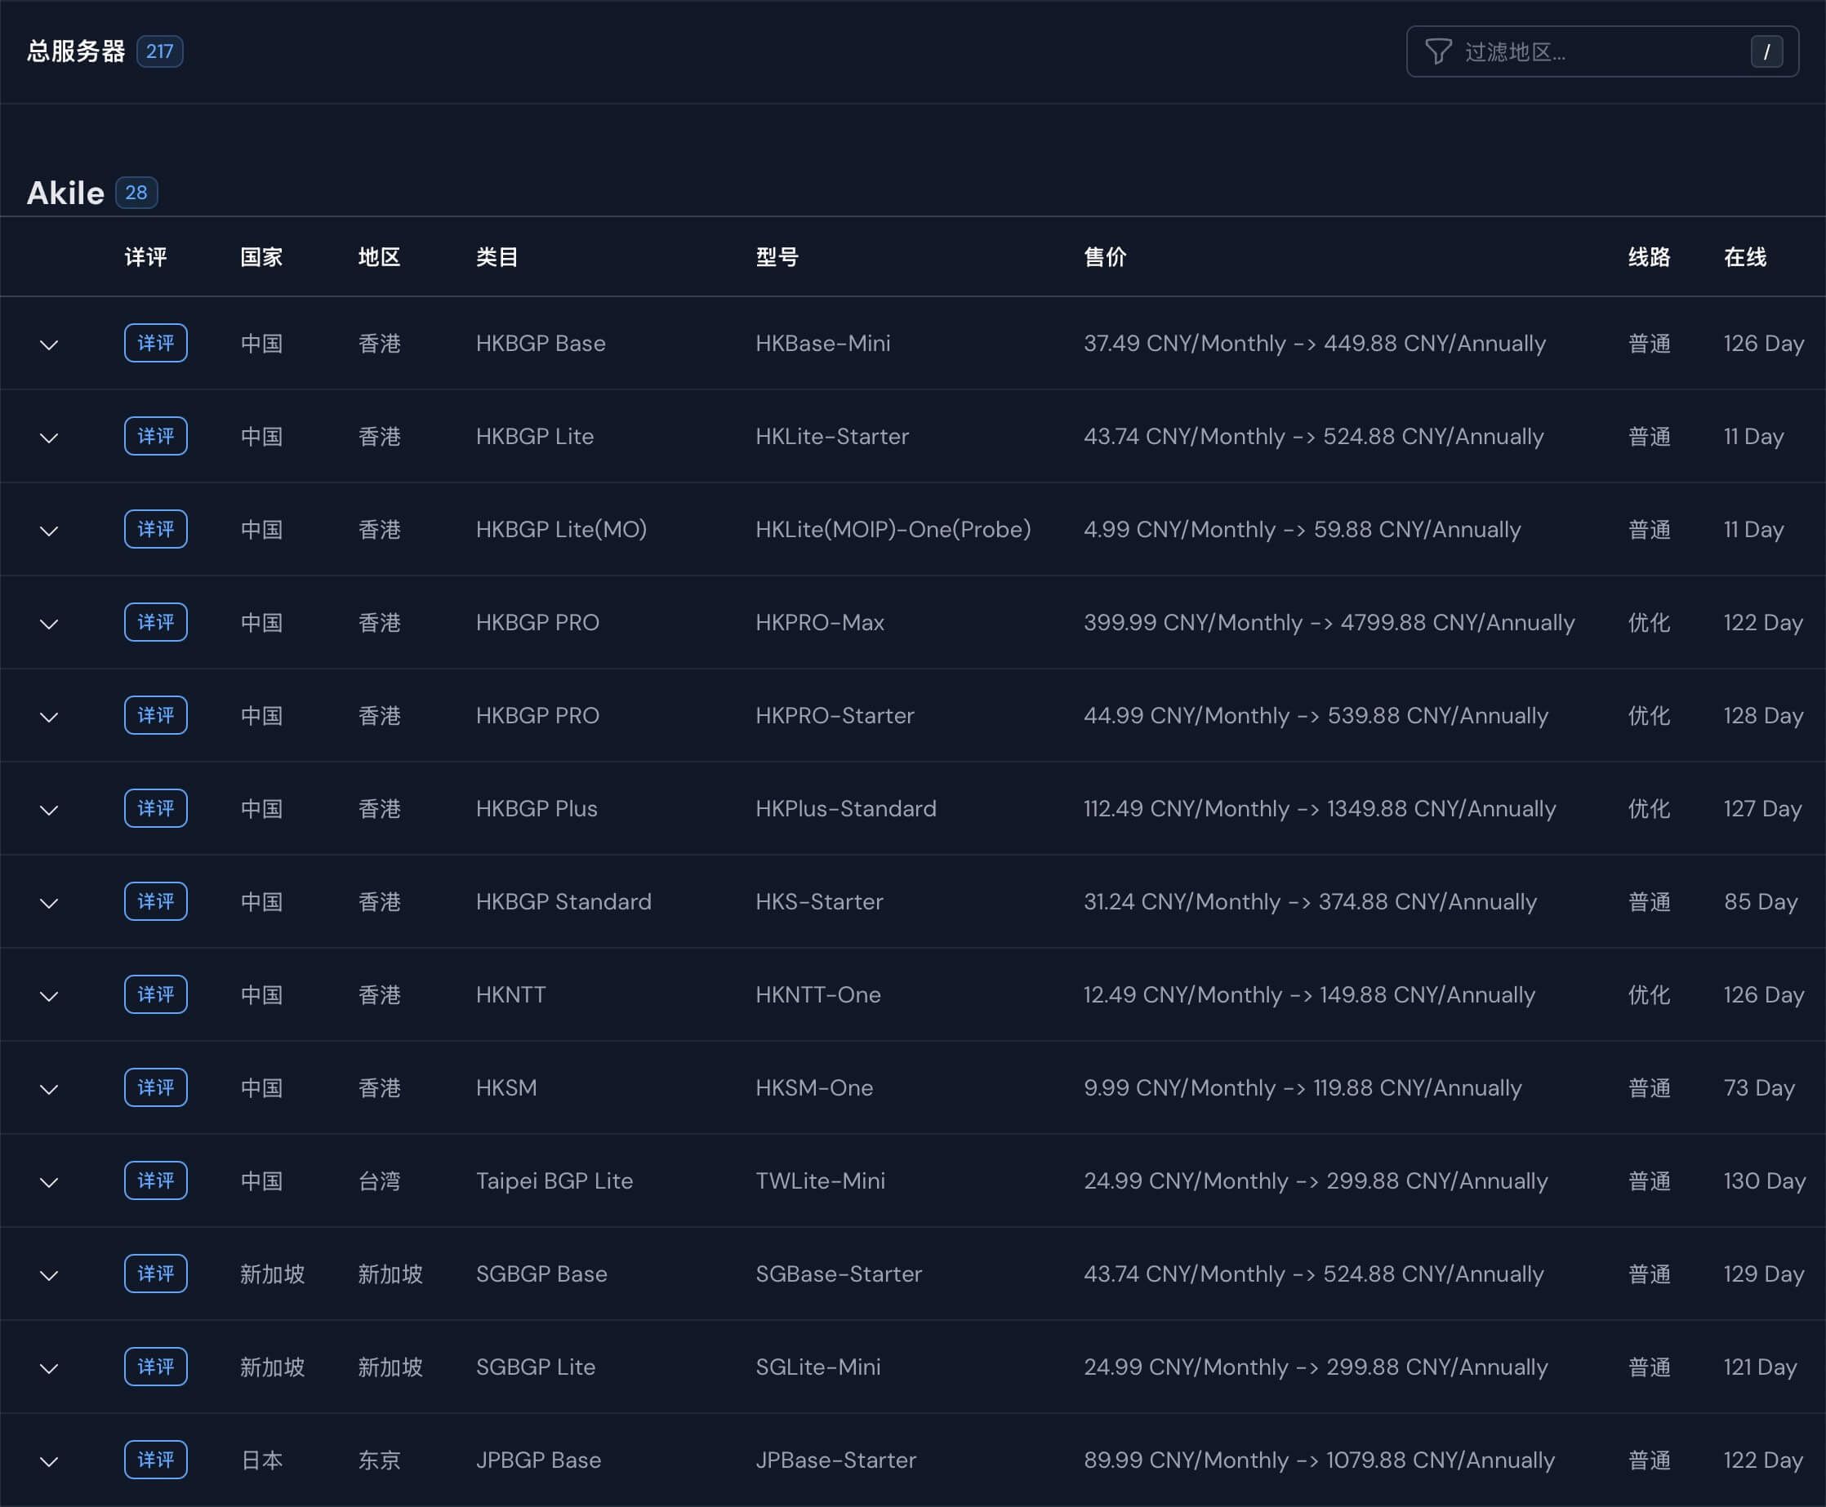1826x1507 pixels.
Task: Click the 类目 column header
Action: [x=497, y=257]
